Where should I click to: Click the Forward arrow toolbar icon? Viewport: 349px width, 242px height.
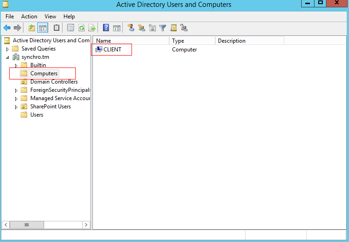[17, 28]
